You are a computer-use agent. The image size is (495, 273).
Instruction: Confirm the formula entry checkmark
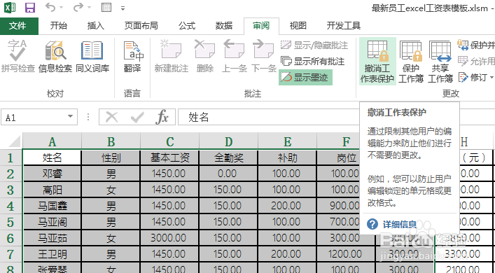137,117
